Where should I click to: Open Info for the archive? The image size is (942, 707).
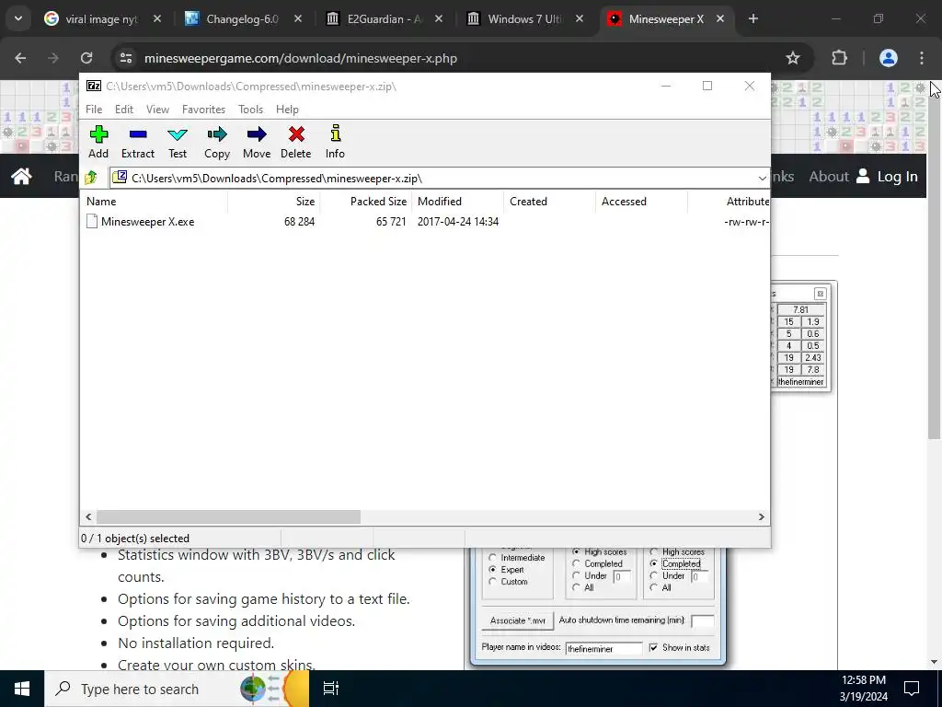coord(335,143)
